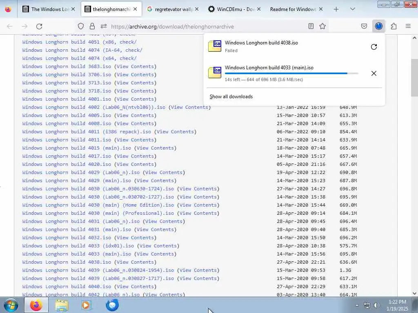Image resolution: width=418 pixels, height=313 pixels.
Task: View Contents of build 4020.iso
Action: 135,165
